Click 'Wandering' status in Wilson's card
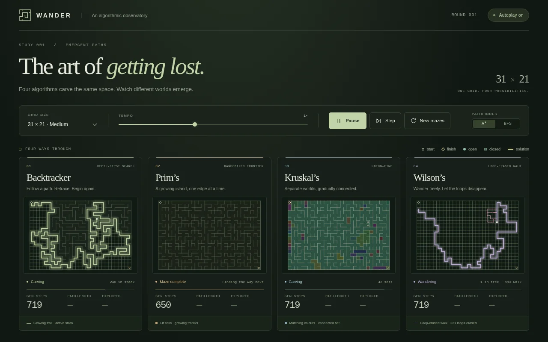 (x=427, y=282)
